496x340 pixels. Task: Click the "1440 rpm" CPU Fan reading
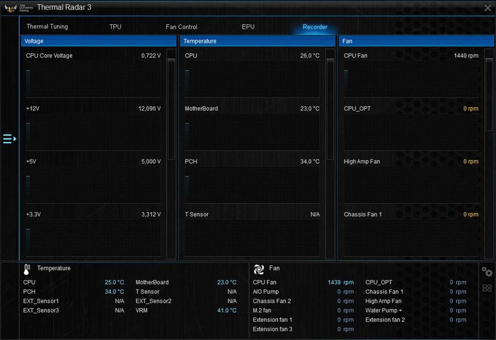pos(466,56)
